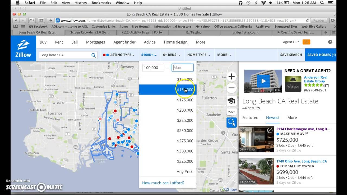Open the History menu in menu bar
Viewport: 347px width, 195px height.
[81, 3]
